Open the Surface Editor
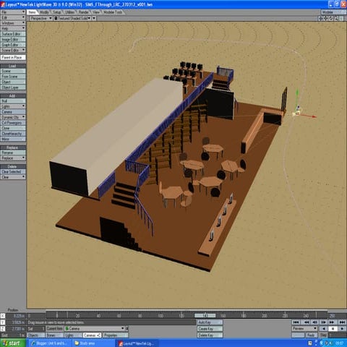Screen dimensions: 347x347 [x=13, y=34]
